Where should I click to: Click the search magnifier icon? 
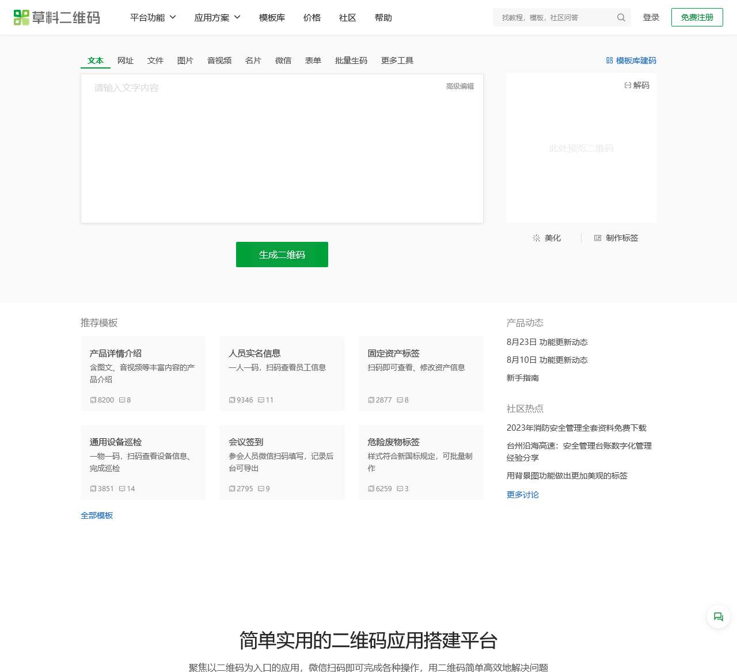pyautogui.click(x=621, y=17)
